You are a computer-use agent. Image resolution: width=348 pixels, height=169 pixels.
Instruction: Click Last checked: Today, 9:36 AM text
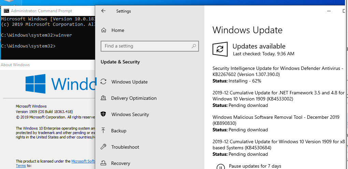coord(264,54)
